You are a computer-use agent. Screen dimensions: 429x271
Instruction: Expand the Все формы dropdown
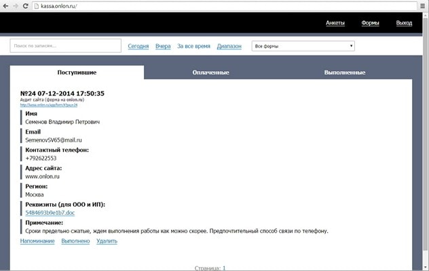(303, 46)
